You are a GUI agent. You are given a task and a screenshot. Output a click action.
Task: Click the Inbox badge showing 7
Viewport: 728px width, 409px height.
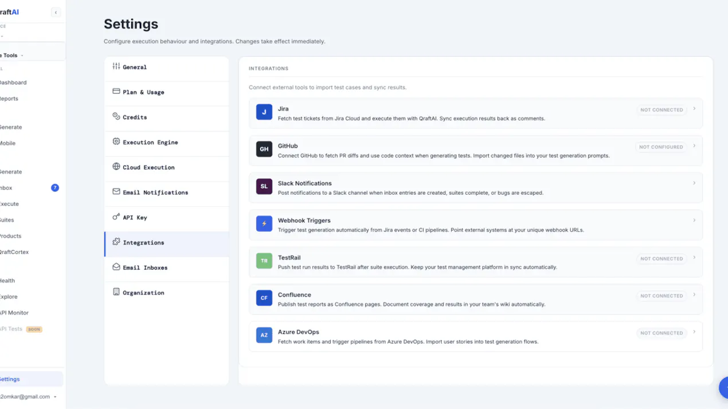pyautogui.click(x=55, y=188)
